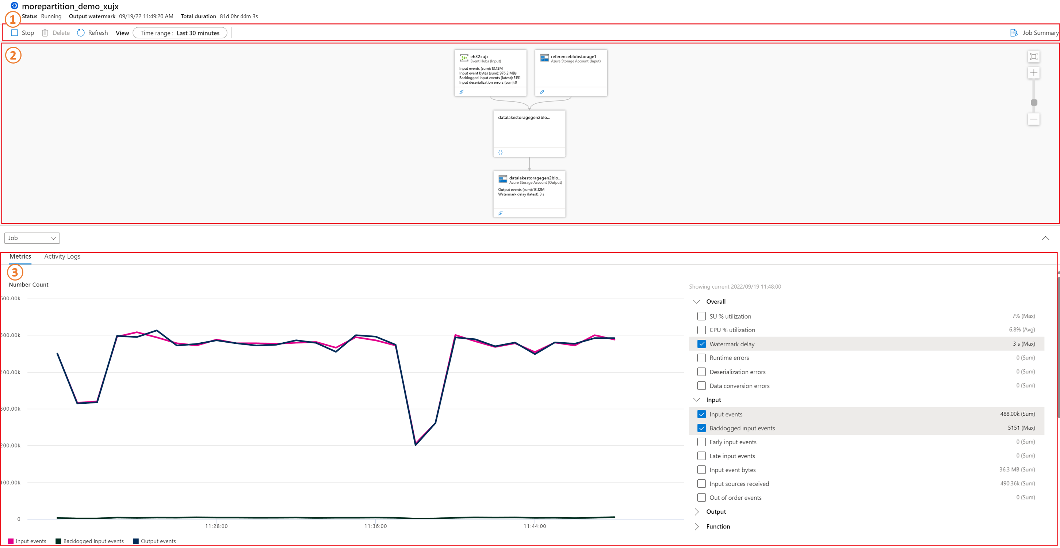Open the Job dropdown selector
The image size is (1060, 548).
[x=32, y=238]
